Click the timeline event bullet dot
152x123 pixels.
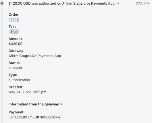2,3
